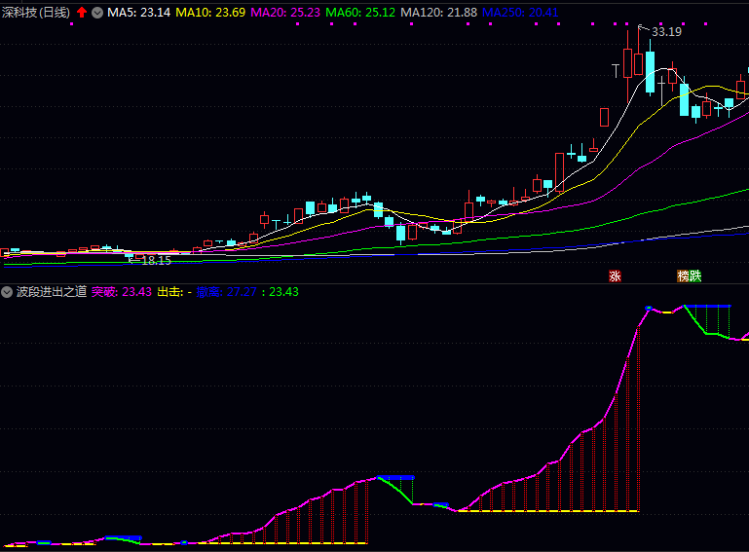The width and height of the screenshot is (749, 552).
Task: Click the tallest red bar in lower indicator
Action: (582, 471)
